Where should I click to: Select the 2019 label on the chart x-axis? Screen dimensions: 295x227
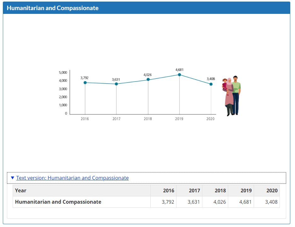(x=179, y=119)
